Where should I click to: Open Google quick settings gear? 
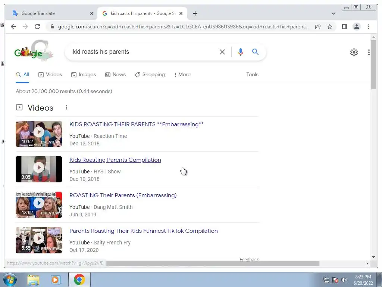[354, 52]
